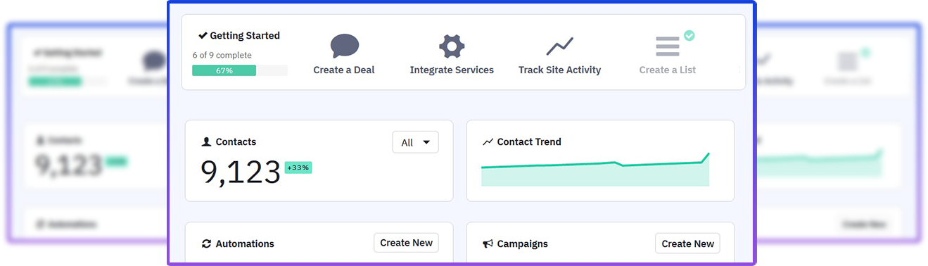
Task: Click the Contact Trend line icon
Action: click(488, 142)
